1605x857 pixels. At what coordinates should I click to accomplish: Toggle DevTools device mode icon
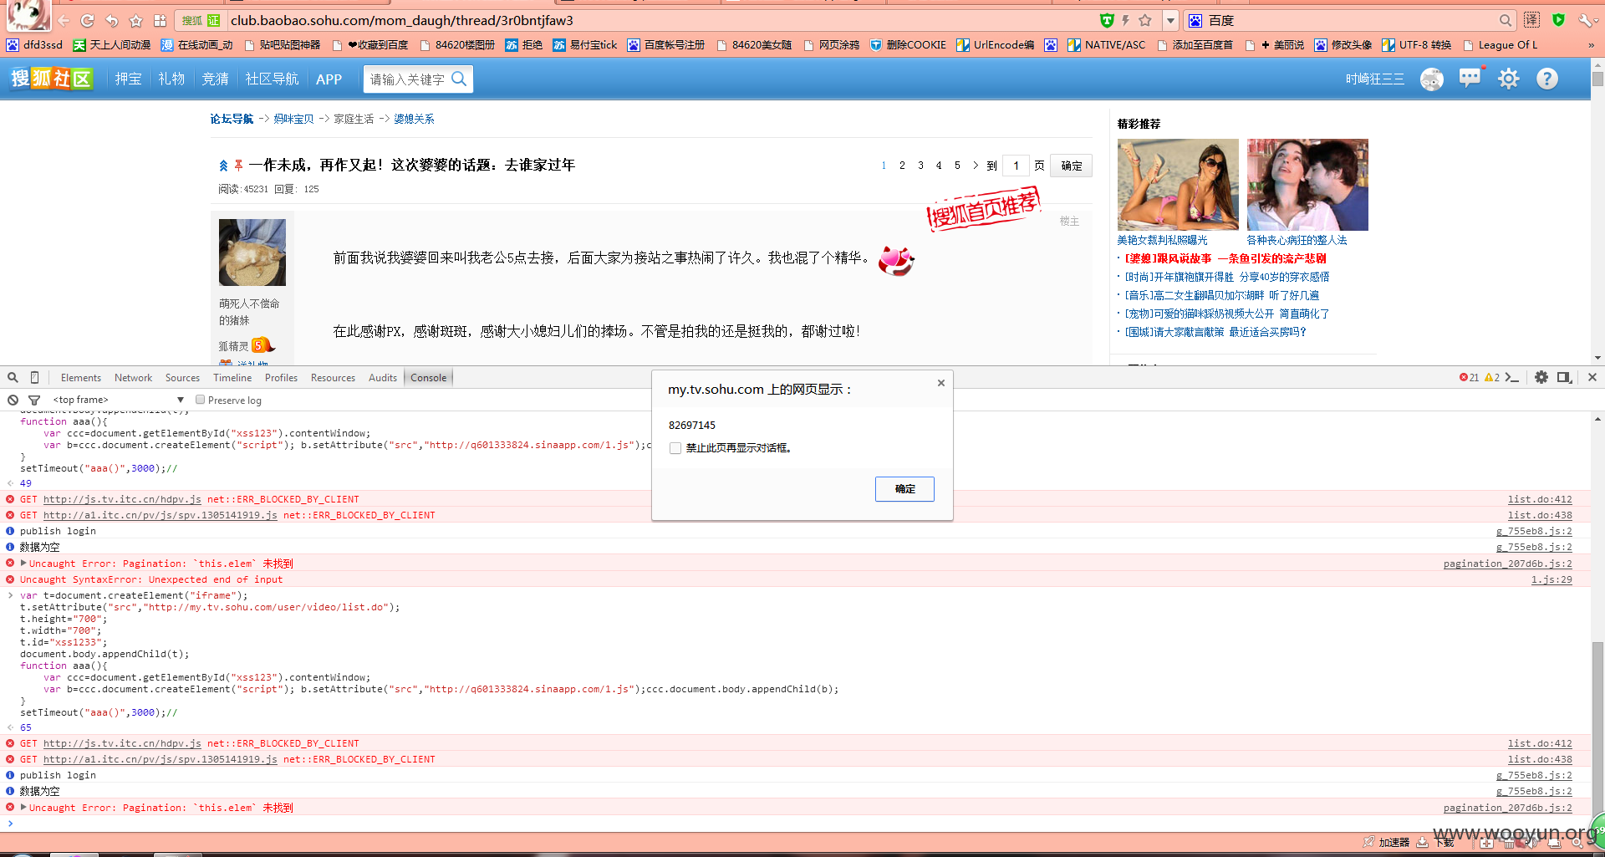coord(34,378)
